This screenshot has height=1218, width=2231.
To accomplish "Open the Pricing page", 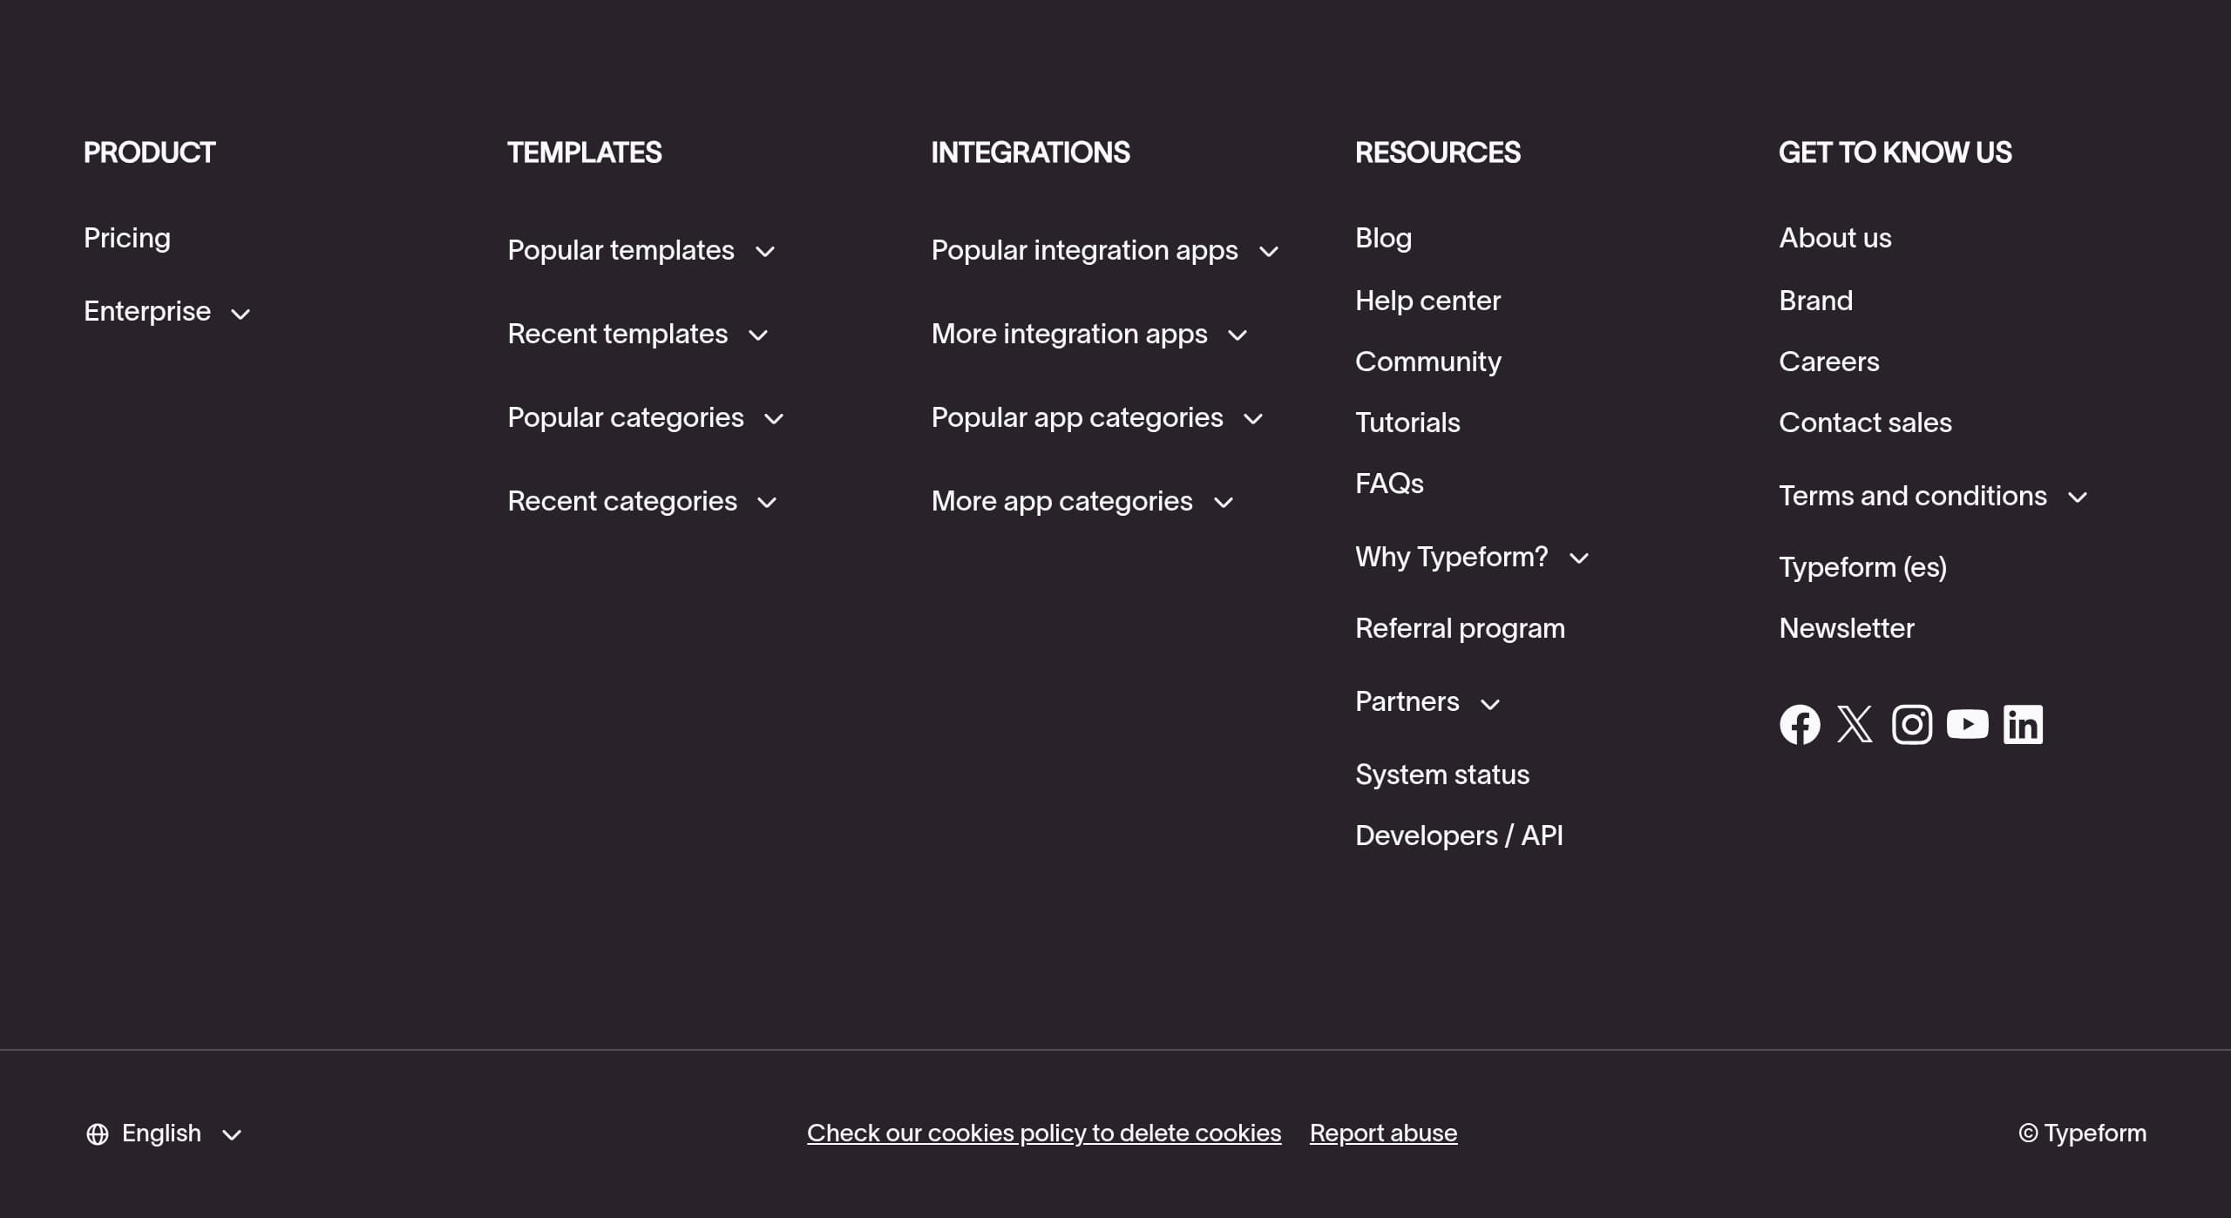I will 127,237.
